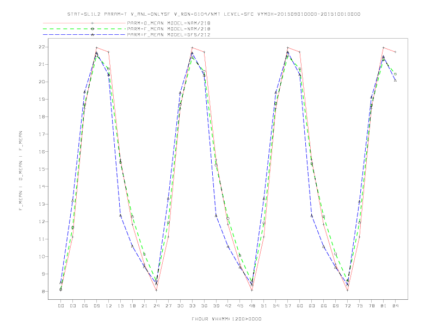
Task: Click x-axis forecast hour label 21
Action: point(144,306)
